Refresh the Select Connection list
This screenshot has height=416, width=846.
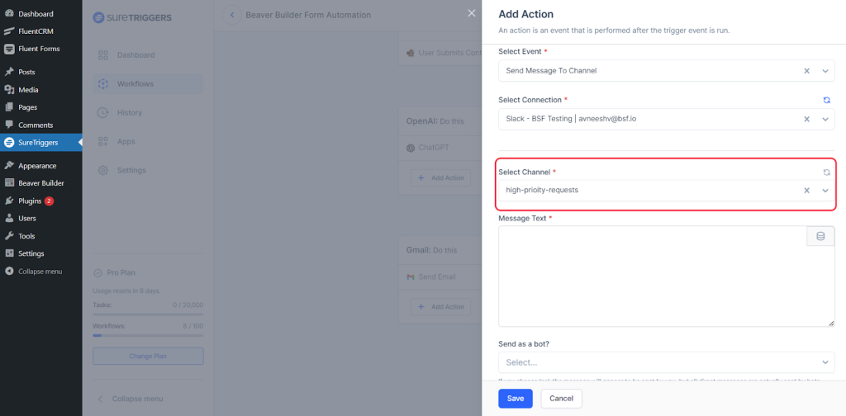[826, 100]
